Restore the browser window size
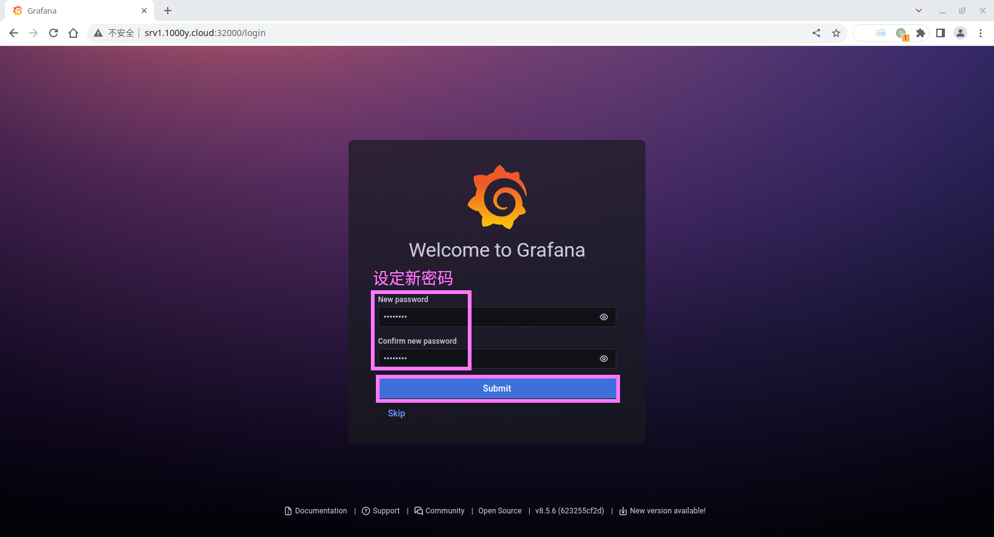Image resolution: width=994 pixels, height=537 pixels. click(x=962, y=11)
